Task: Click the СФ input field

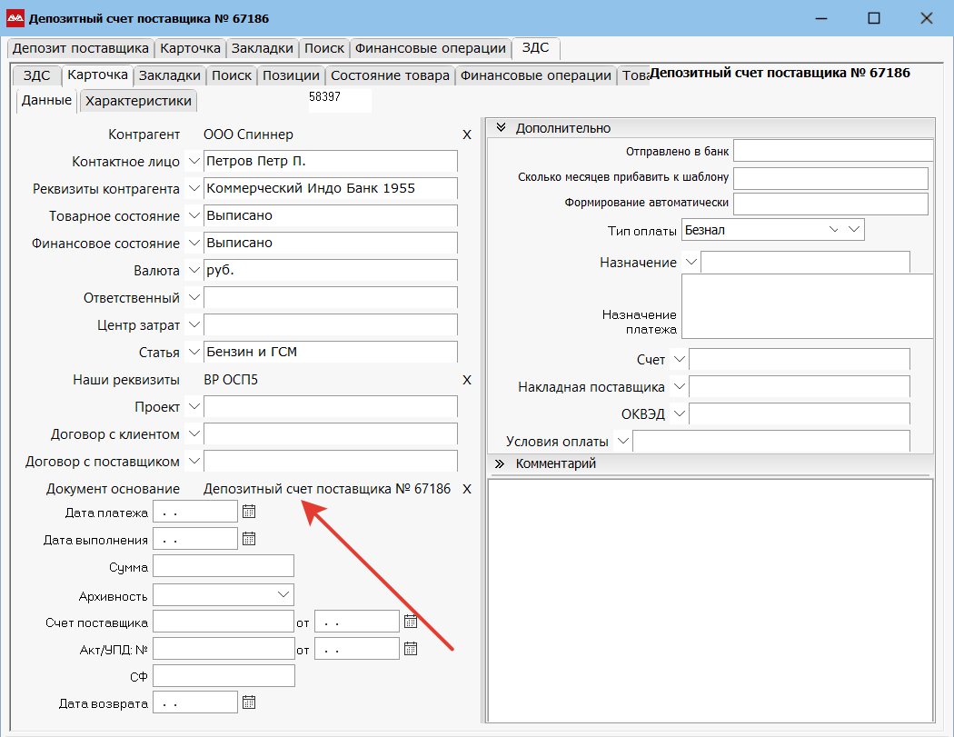Action: pyautogui.click(x=224, y=676)
